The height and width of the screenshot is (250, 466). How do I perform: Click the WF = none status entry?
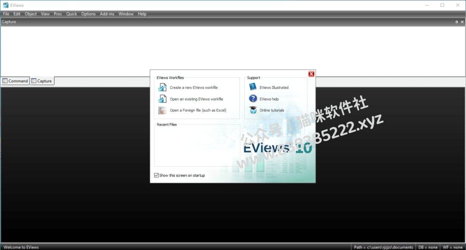pyautogui.click(x=453, y=247)
